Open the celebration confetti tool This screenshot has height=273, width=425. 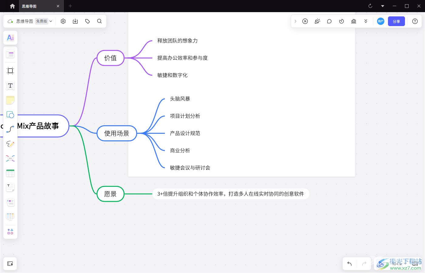[317, 21]
